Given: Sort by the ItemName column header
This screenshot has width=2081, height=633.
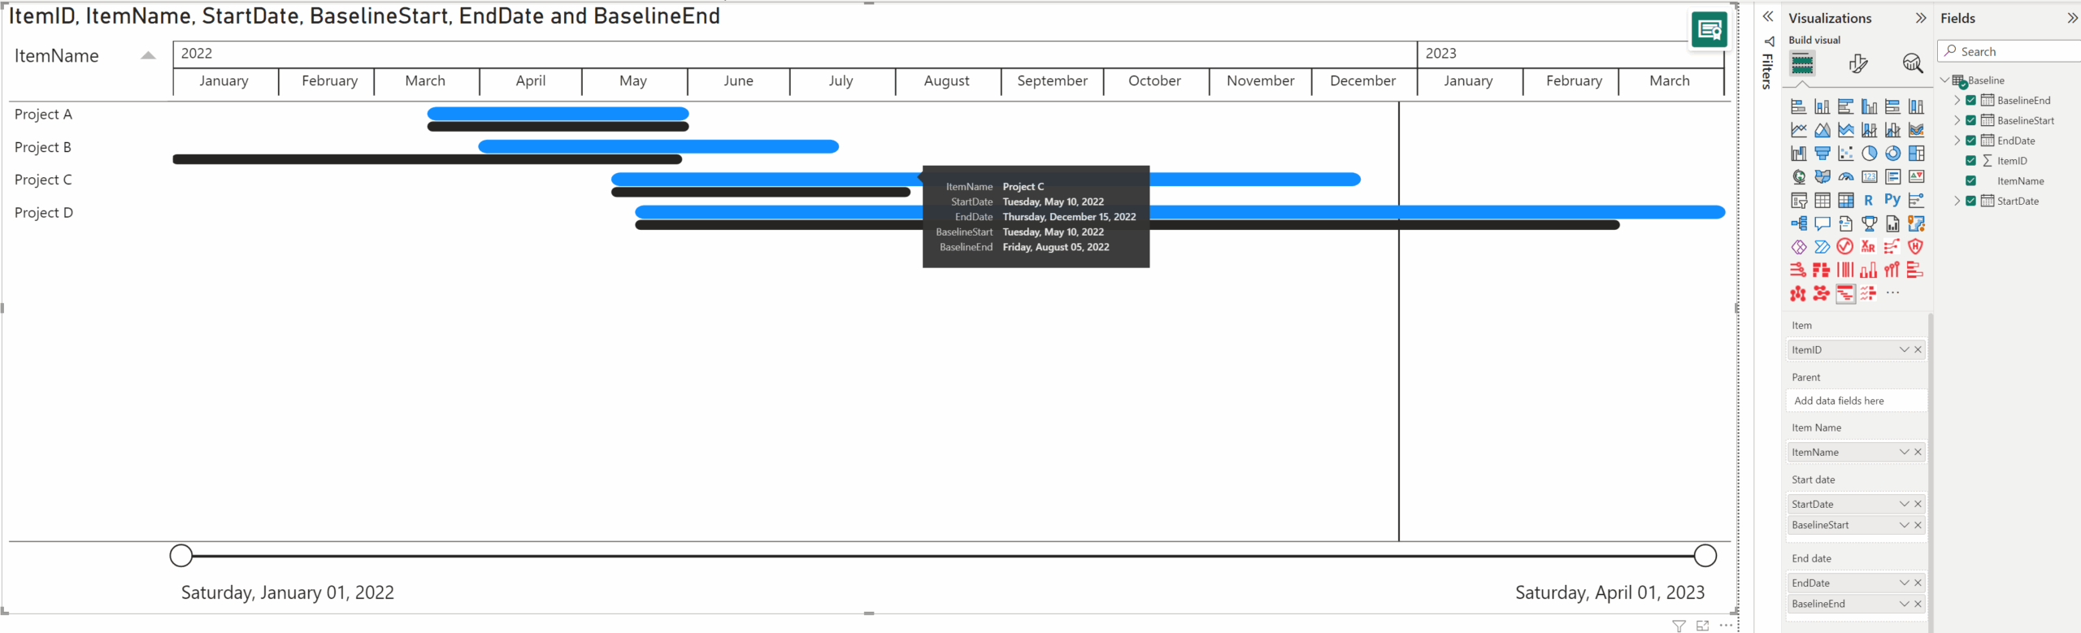Looking at the screenshot, I should point(57,56).
